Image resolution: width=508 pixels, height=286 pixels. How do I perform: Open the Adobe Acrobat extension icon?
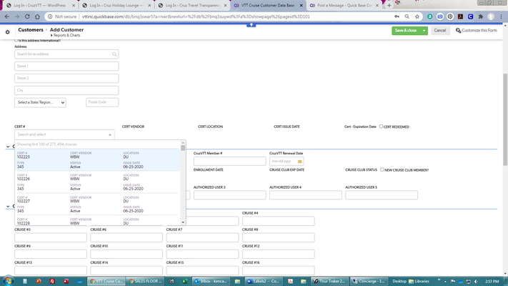pyautogui.click(x=460, y=16)
